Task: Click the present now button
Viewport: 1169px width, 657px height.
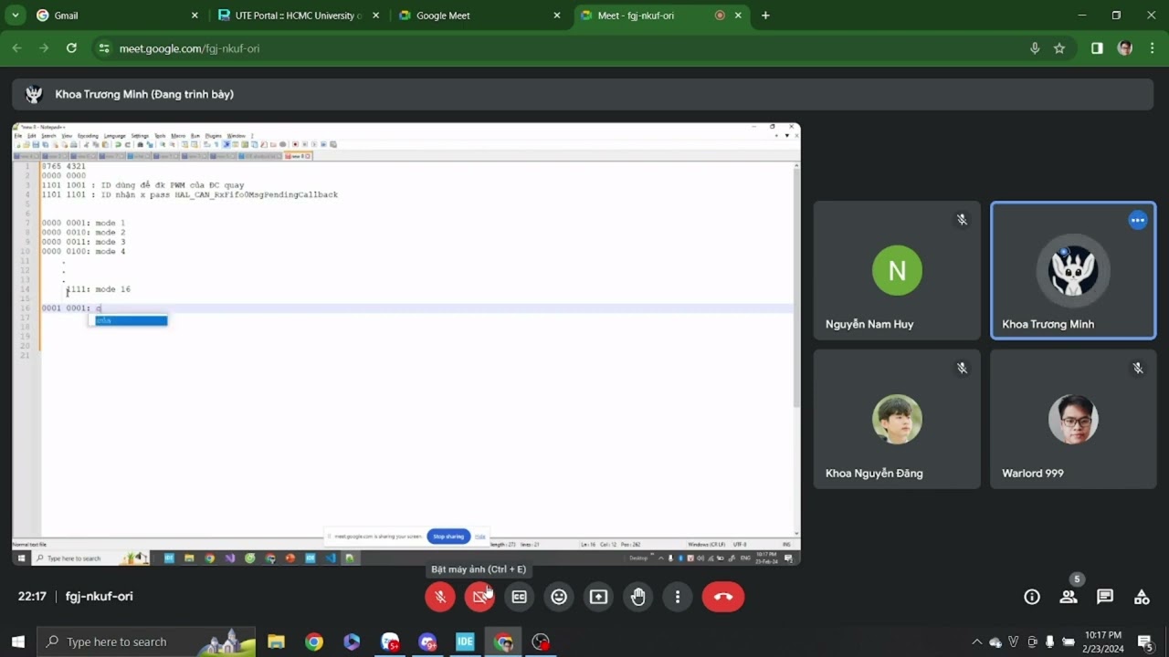Action: (x=598, y=597)
